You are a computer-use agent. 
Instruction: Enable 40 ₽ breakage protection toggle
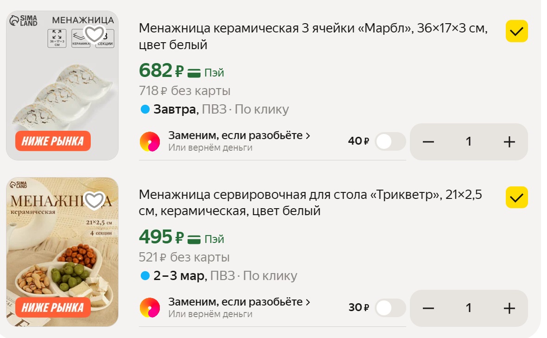pos(390,142)
